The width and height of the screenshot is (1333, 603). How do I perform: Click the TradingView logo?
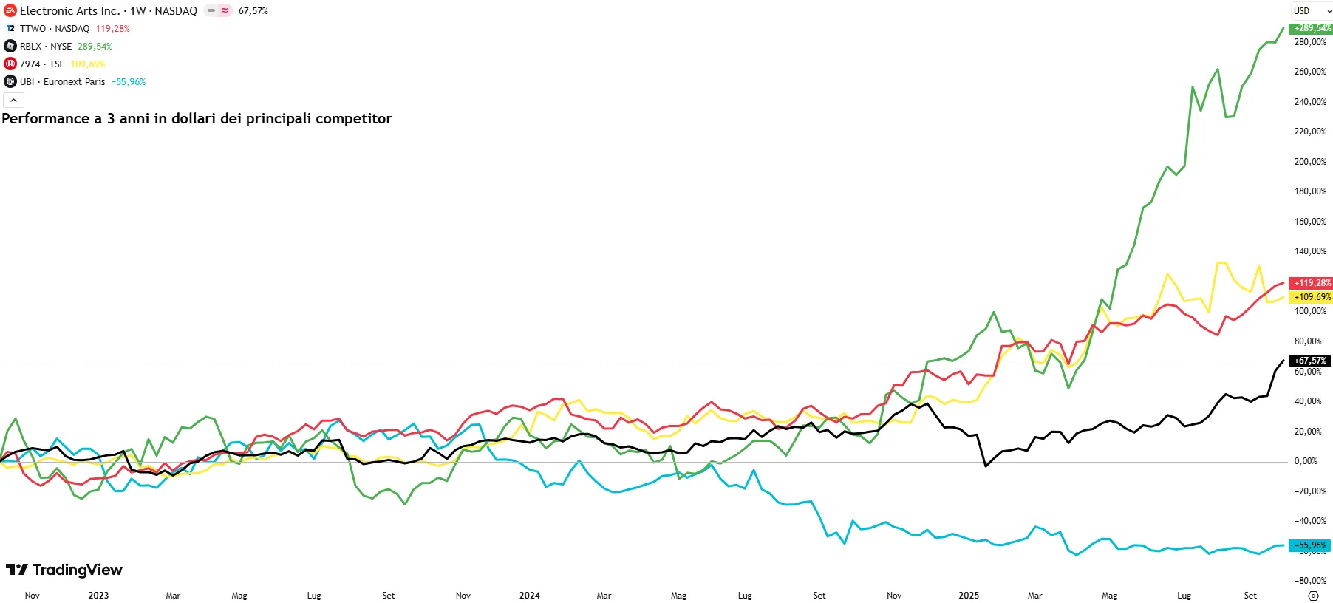(64, 570)
